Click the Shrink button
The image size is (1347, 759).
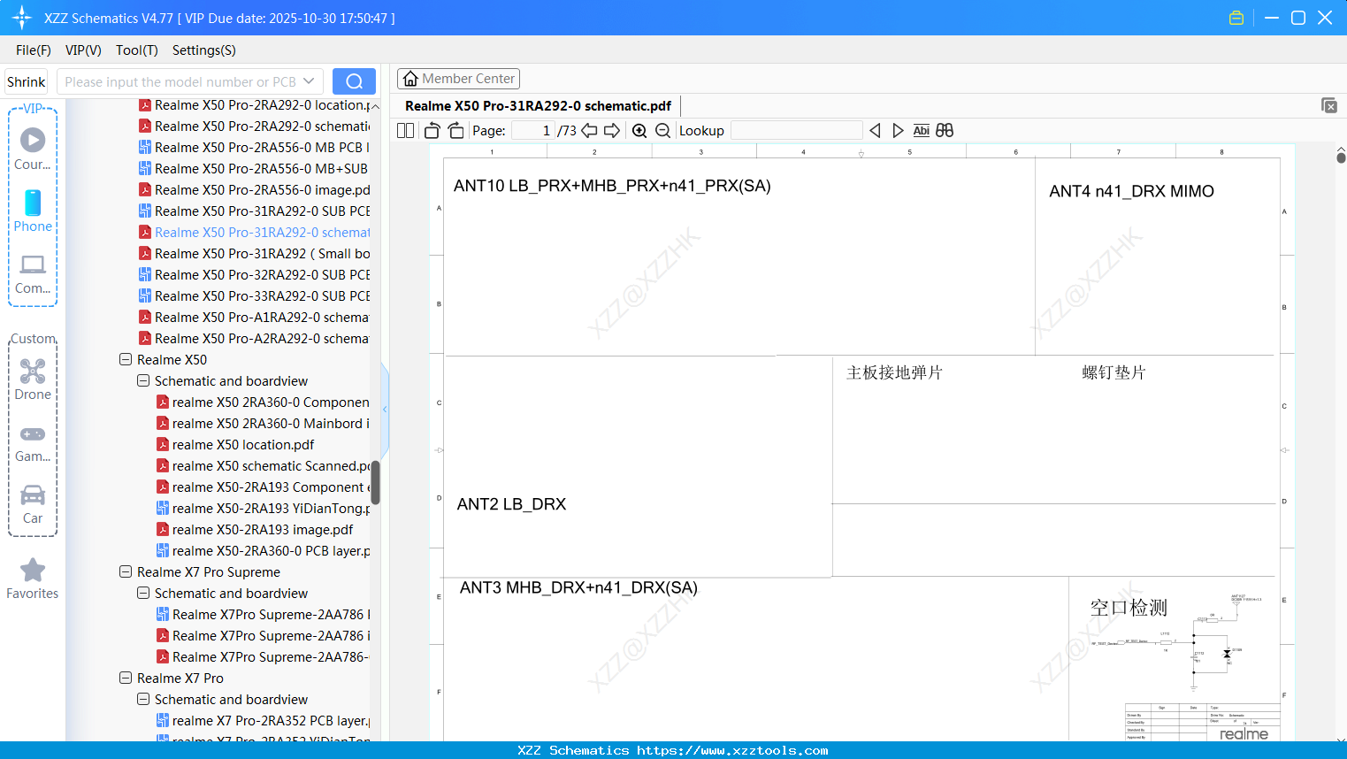tap(26, 81)
